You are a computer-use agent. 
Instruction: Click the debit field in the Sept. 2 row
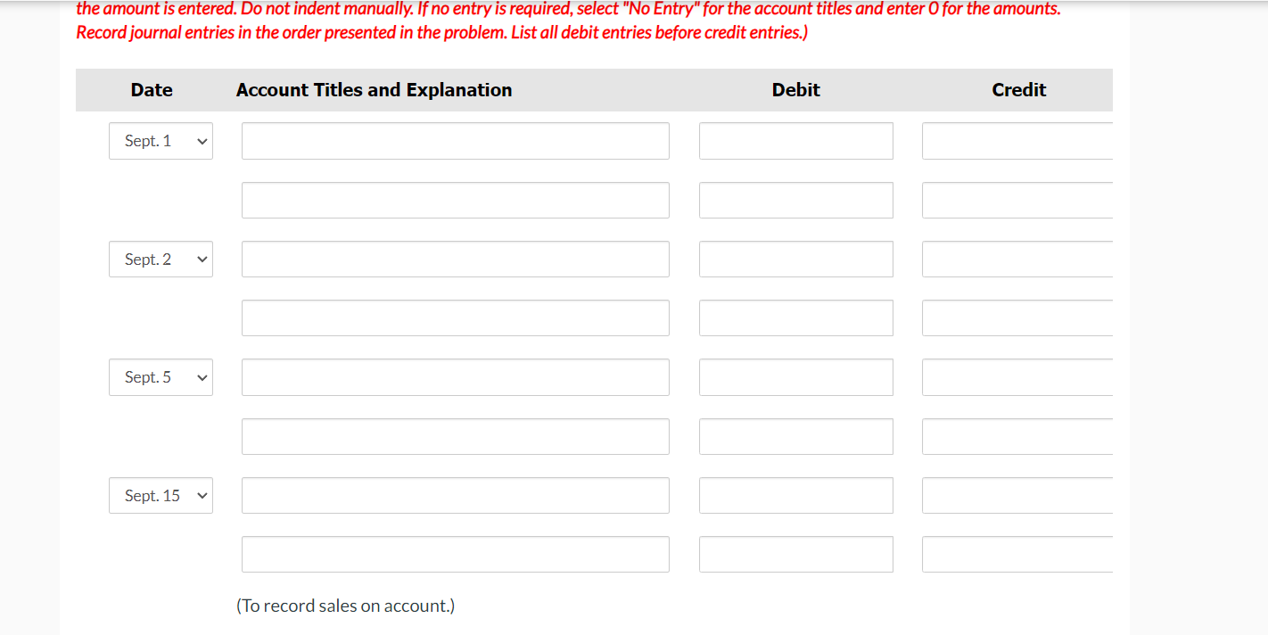[795, 259]
